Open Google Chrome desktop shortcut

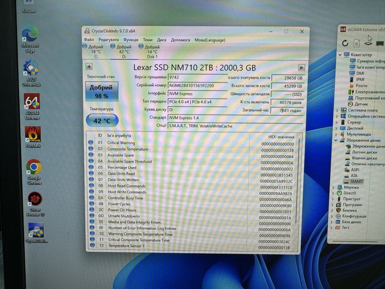coord(34,172)
